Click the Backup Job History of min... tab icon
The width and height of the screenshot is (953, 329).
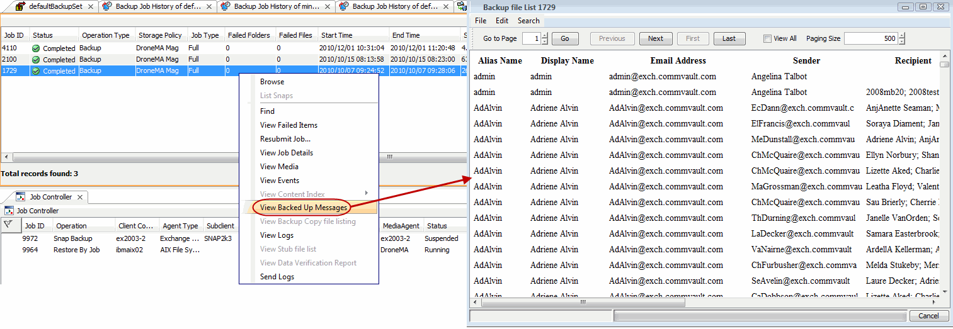coord(225,6)
